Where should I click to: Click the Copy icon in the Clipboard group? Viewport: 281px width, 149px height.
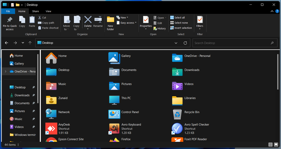[22, 20]
